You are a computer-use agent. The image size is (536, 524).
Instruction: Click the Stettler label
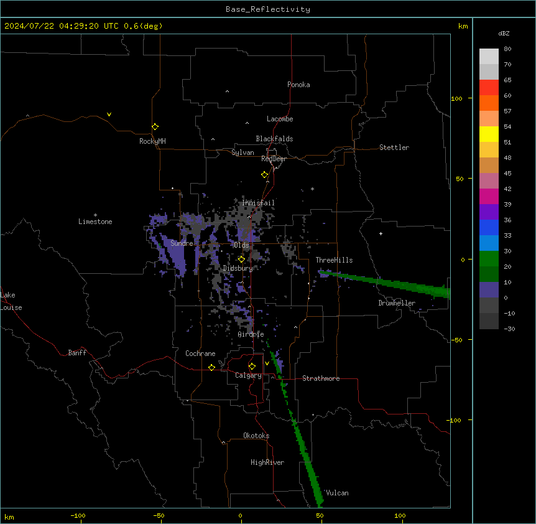pyautogui.click(x=394, y=147)
